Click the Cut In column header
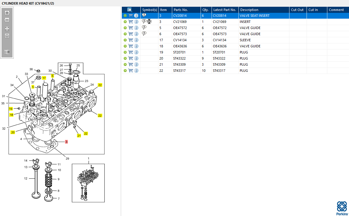349x216 pixels. 317,10
